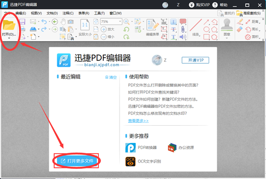Screen dimensions: 266x179
Task: Select the Arrow drawing tool
Action: coord(206,22)
